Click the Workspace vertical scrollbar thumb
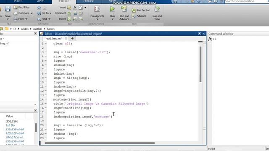Screen dimensions: 269x151 click(x=36, y=128)
